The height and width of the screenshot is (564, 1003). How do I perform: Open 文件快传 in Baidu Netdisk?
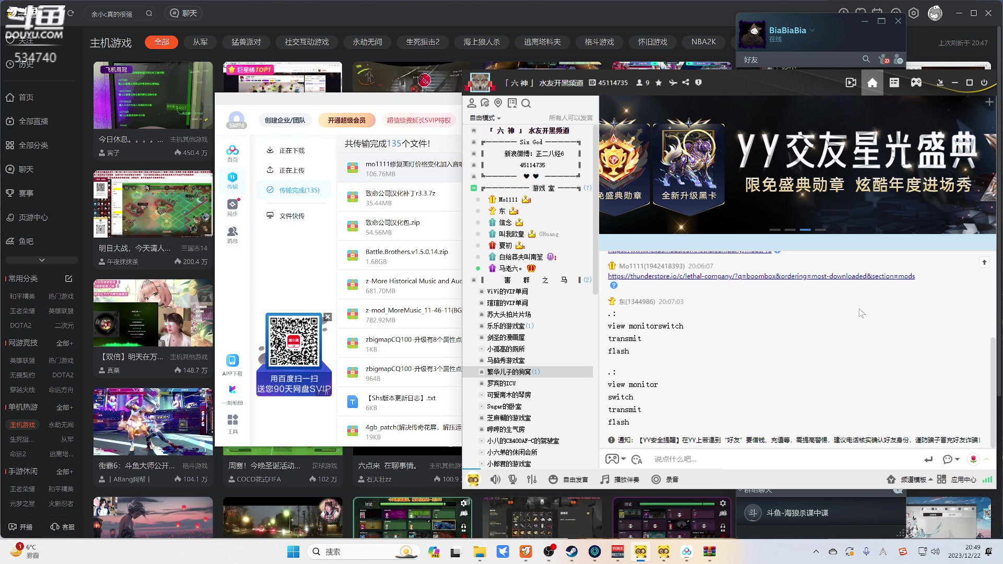[286, 216]
